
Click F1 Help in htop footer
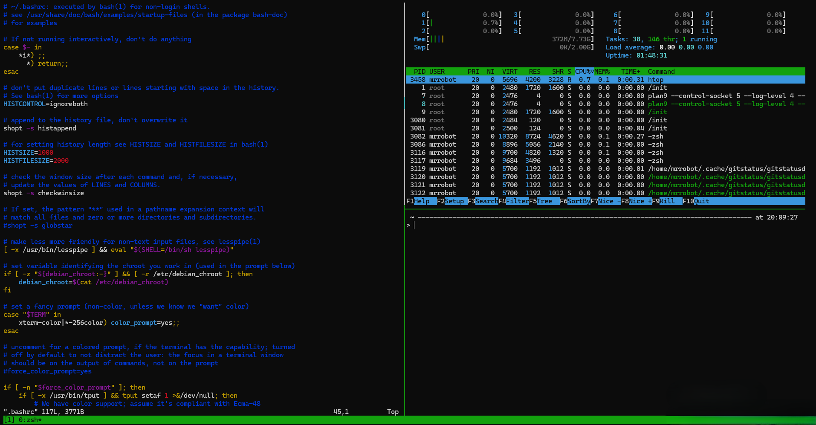[421, 201]
